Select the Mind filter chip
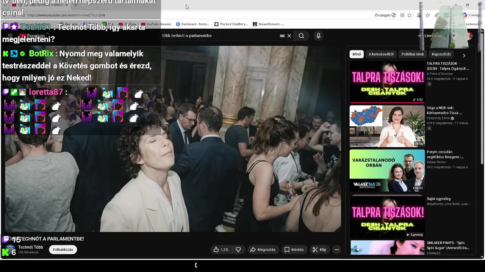Viewport: 485px width, 272px height. click(x=357, y=54)
